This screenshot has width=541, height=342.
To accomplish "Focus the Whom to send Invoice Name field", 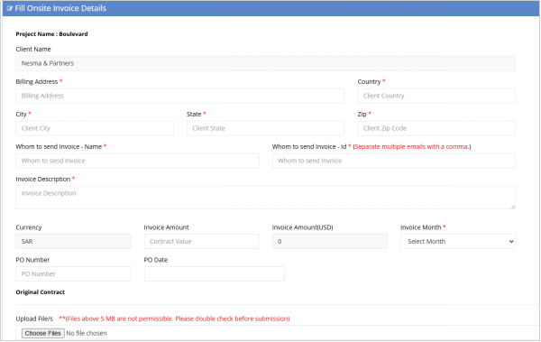I will (x=137, y=161).
